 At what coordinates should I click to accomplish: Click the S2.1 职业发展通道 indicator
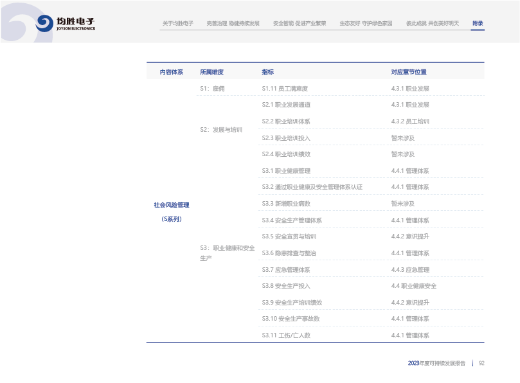pyautogui.click(x=286, y=104)
